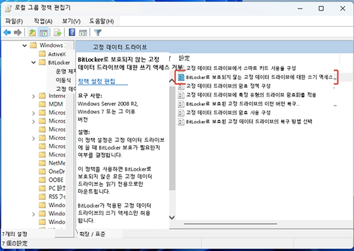
Task: Select the MDM tree item
Action: (56, 104)
